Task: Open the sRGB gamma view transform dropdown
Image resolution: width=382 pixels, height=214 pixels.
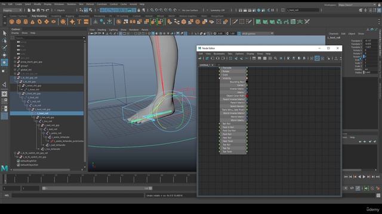Action: [257, 33]
